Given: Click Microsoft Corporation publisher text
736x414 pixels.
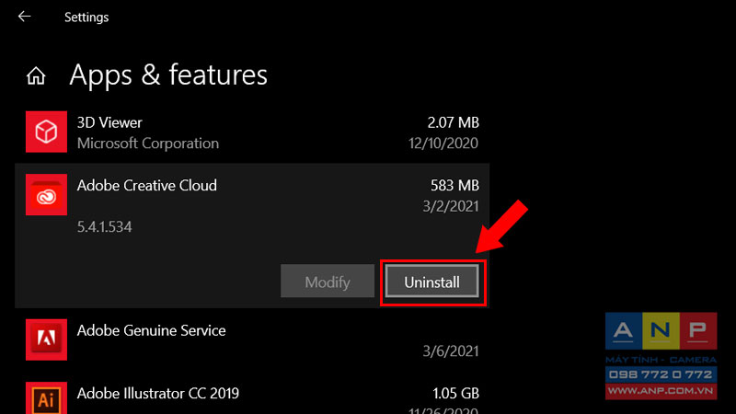Looking at the screenshot, I should tap(148, 144).
